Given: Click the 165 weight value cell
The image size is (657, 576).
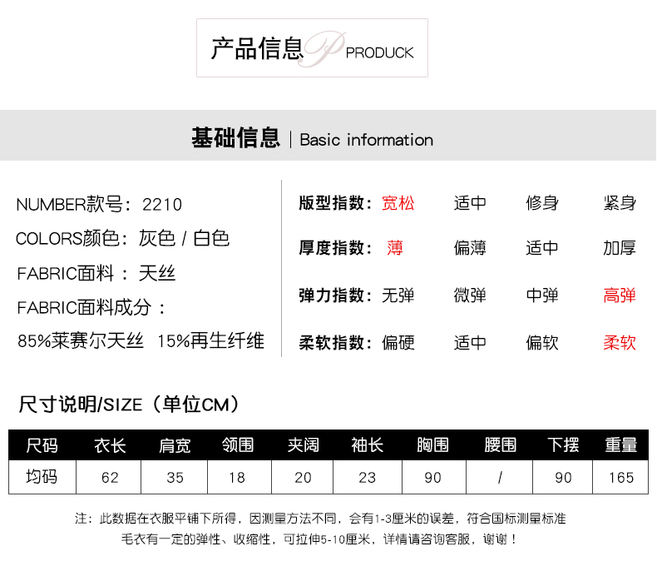Looking at the screenshot, I should (620, 477).
